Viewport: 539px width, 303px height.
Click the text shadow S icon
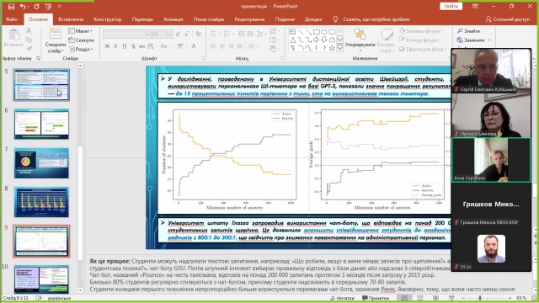point(133,45)
